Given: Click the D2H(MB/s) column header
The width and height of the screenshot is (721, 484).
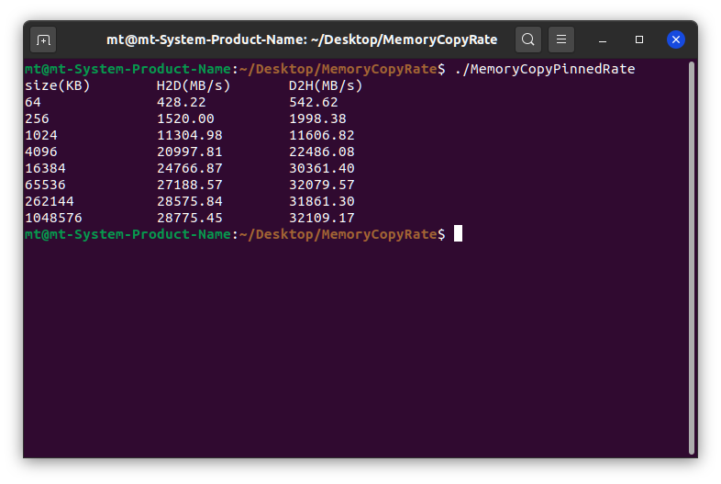Looking at the screenshot, I should (326, 85).
